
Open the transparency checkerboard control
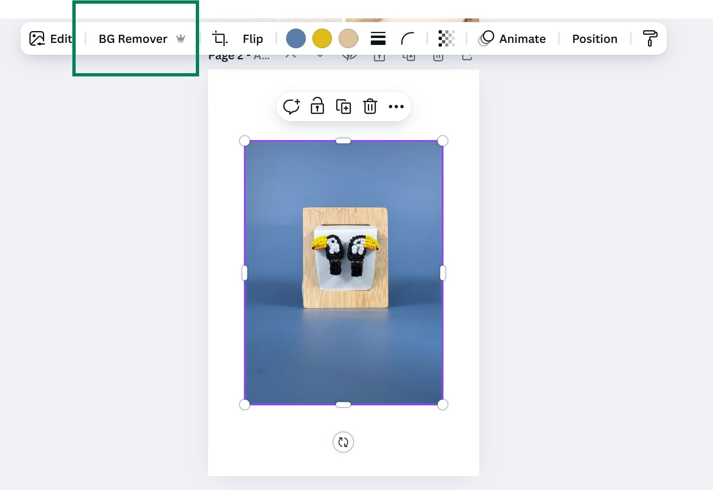(x=446, y=38)
